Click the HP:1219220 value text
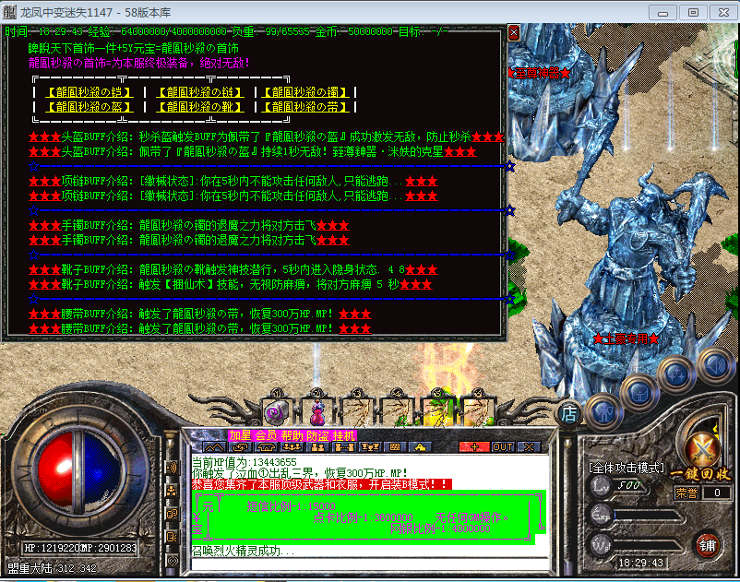 (53, 548)
